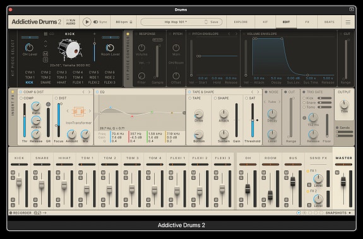Viewport: 363px width, 239px height.
Task: Save the current preset
Action: pos(214,22)
